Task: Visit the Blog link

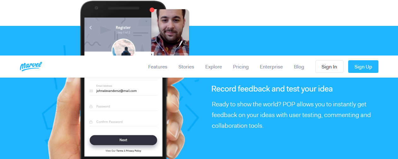Action: point(299,67)
